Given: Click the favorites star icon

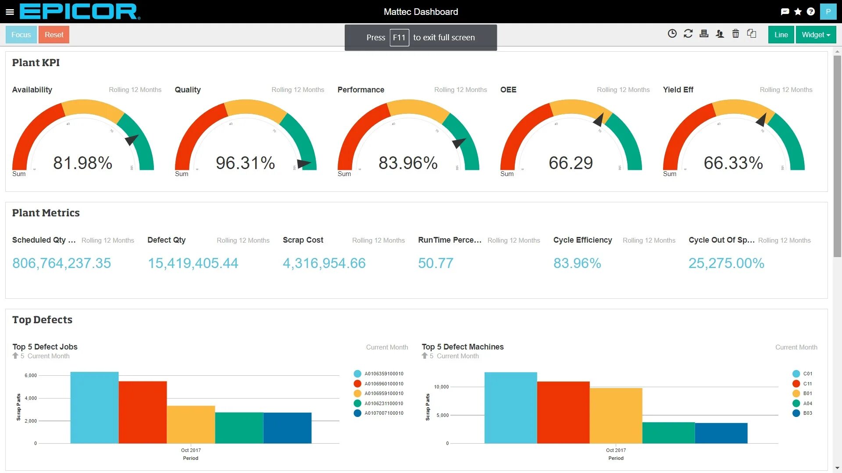Looking at the screenshot, I should click(798, 12).
